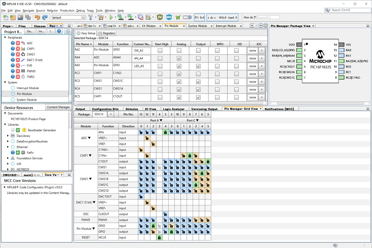Launch the blue MCC Code Configurator icon
Screen dimensions: 372x248
[169, 17]
